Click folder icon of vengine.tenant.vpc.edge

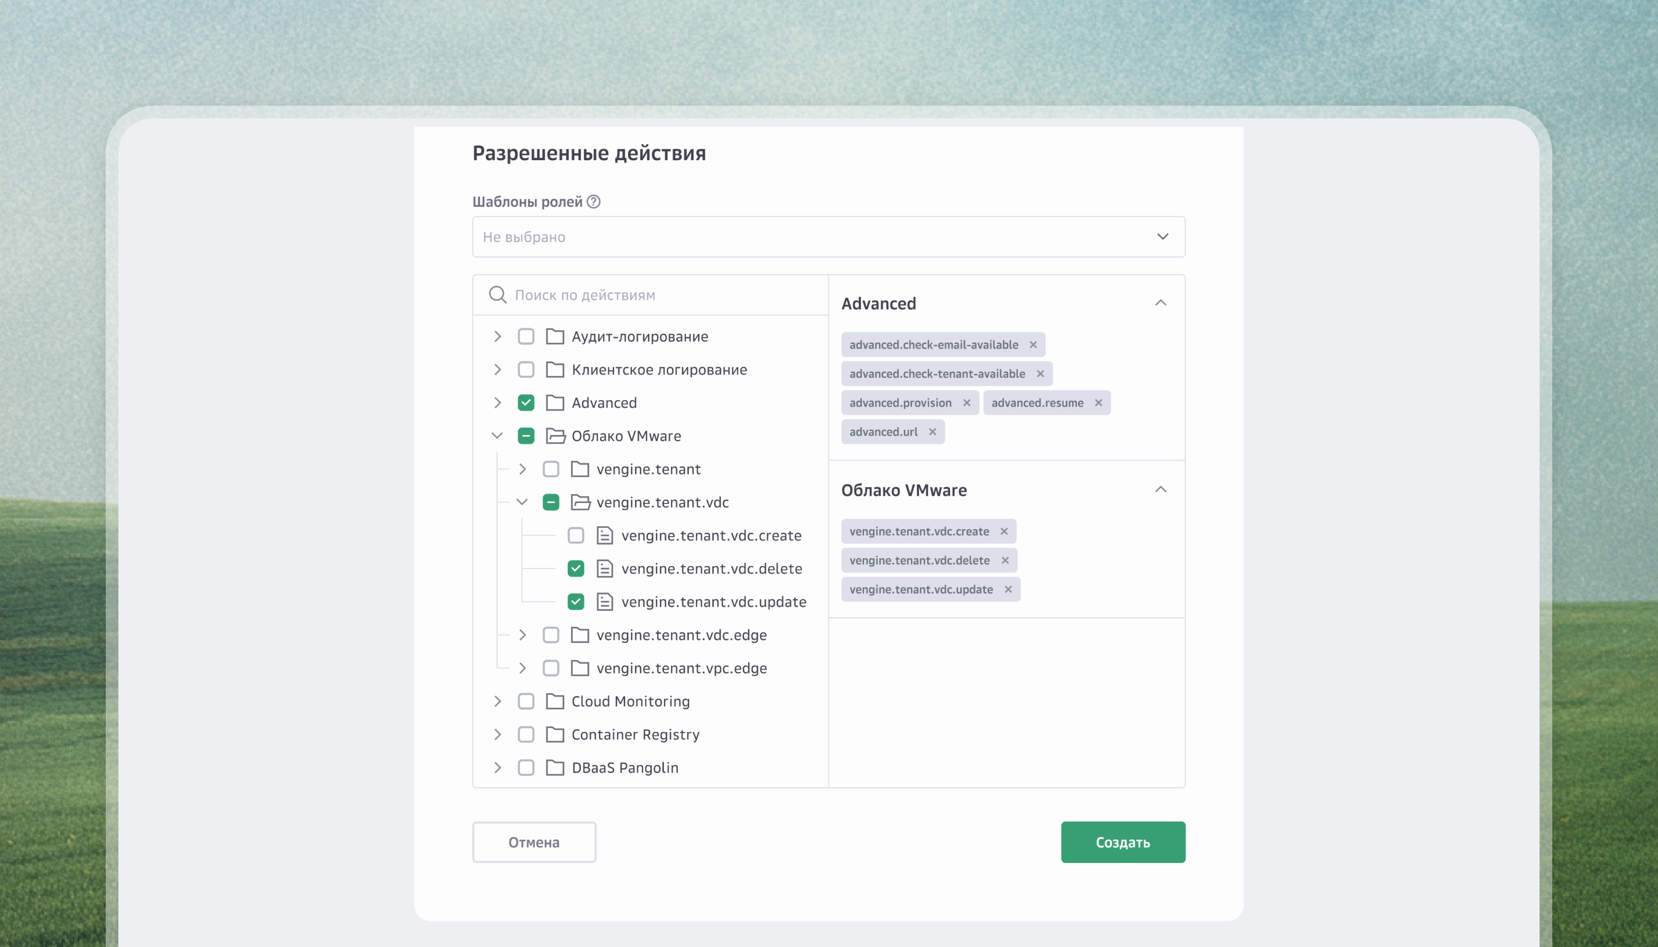click(580, 668)
